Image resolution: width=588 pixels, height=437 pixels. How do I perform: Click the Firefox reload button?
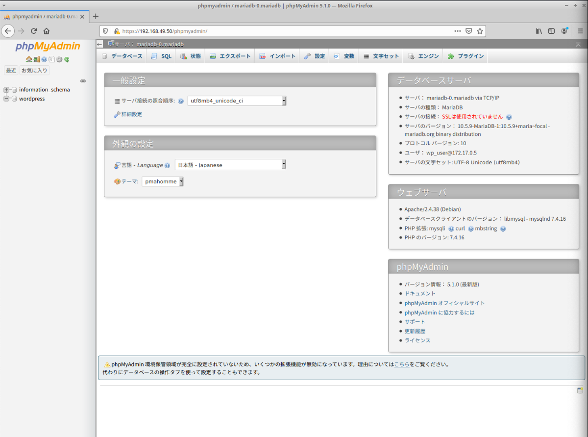[x=34, y=31]
